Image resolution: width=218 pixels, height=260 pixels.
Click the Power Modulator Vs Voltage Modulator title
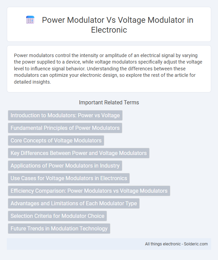click(118, 25)
